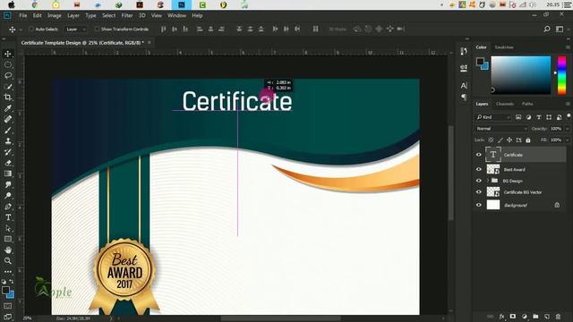Click the foreground color swatch in toolbar
This screenshot has width=573, height=322.
[5, 290]
